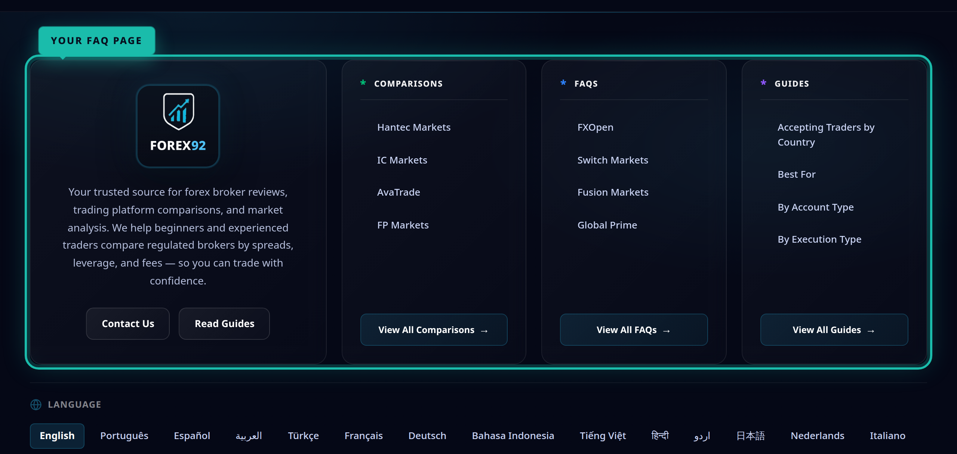Switch language to Deutsch
The width and height of the screenshot is (957, 454).
(x=427, y=436)
